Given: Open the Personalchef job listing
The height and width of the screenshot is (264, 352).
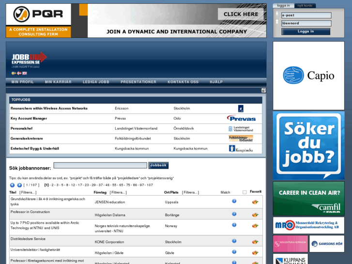Looking at the screenshot, I should [x=22, y=128].
